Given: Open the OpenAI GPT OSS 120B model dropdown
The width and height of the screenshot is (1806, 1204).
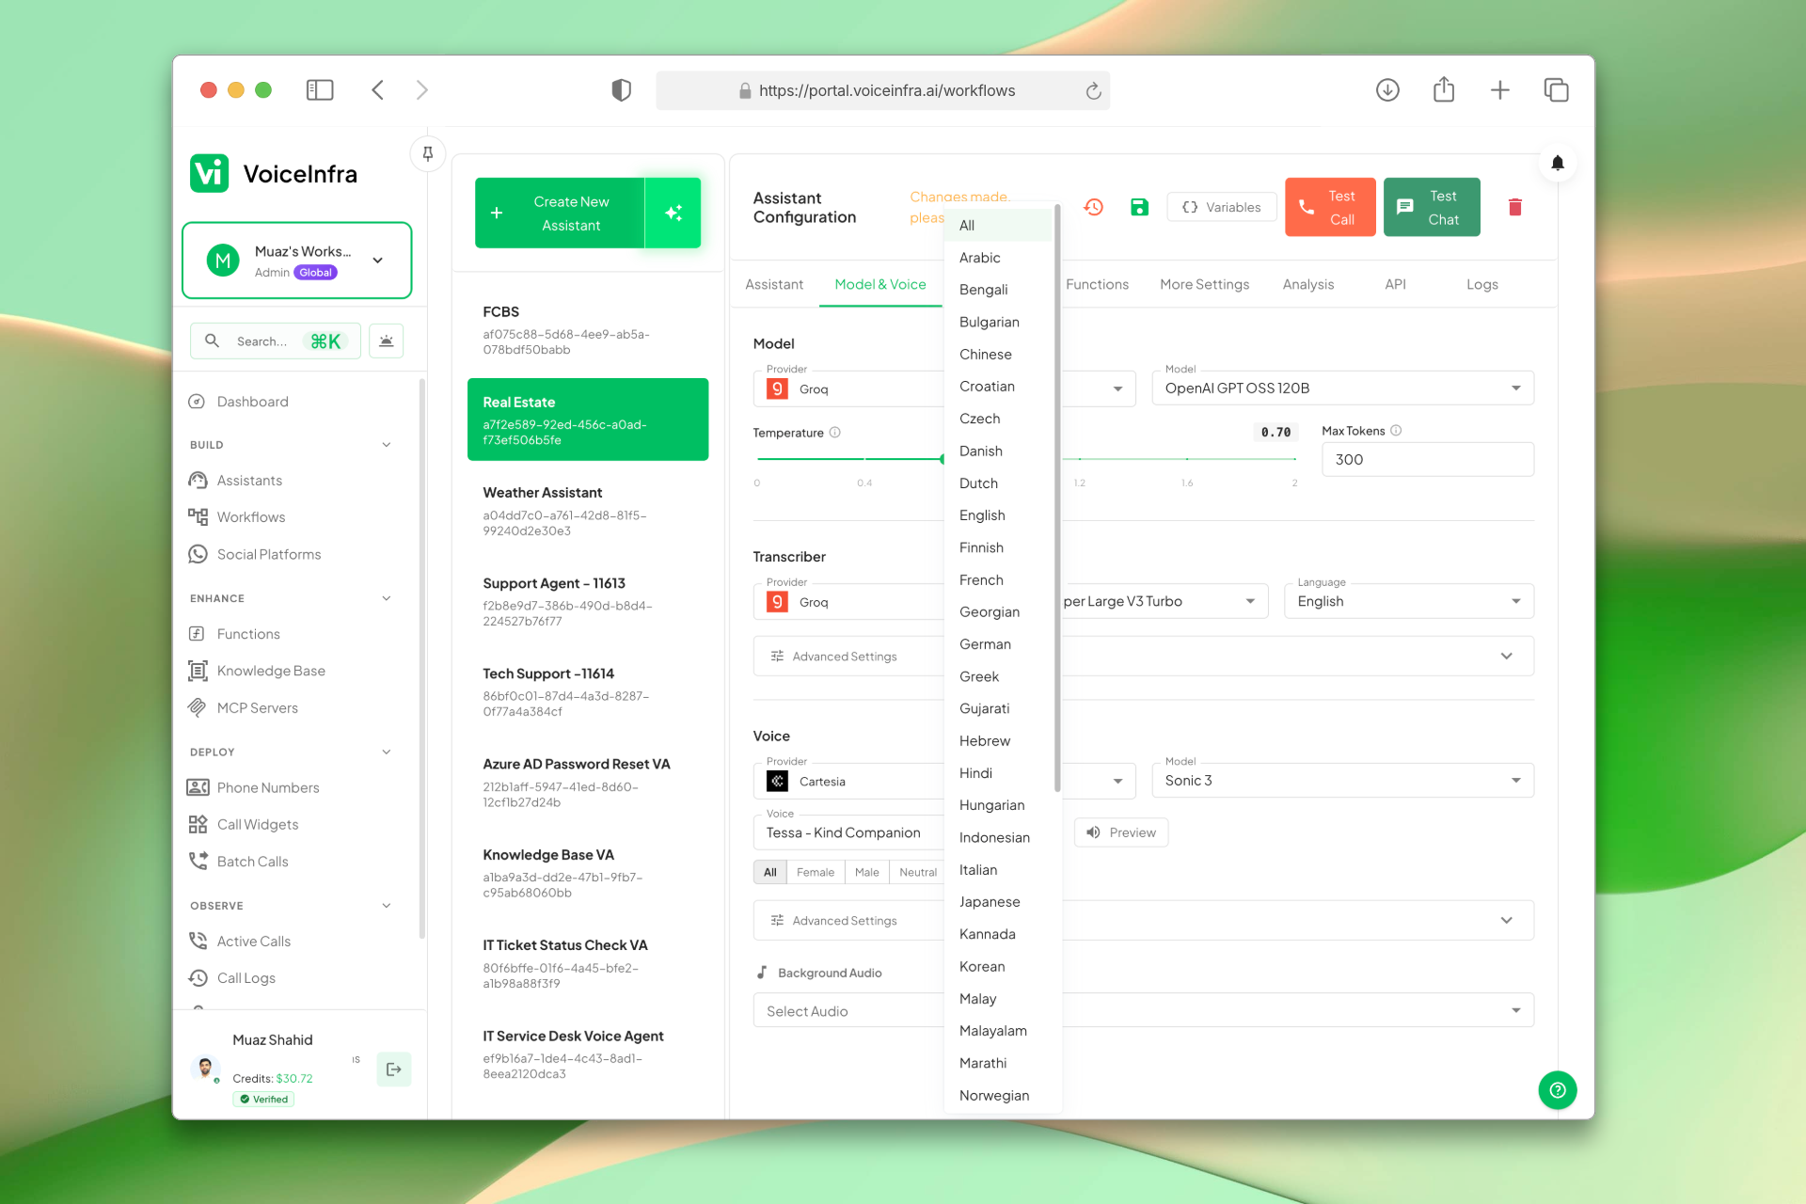Looking at the screenshot, I should [1342, 388].
